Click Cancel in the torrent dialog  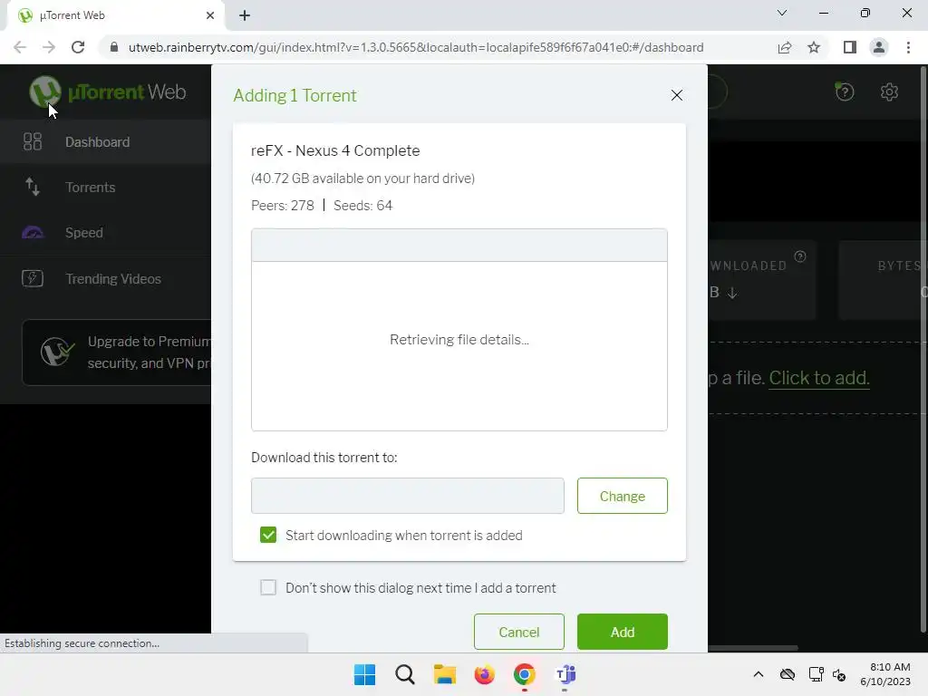coord(519,632)
